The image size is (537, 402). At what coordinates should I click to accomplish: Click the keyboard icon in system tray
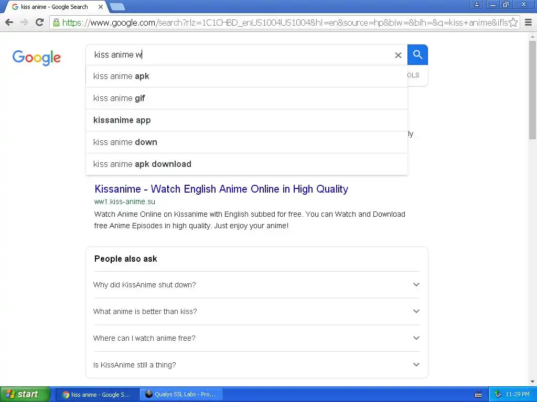click(478, 395)
